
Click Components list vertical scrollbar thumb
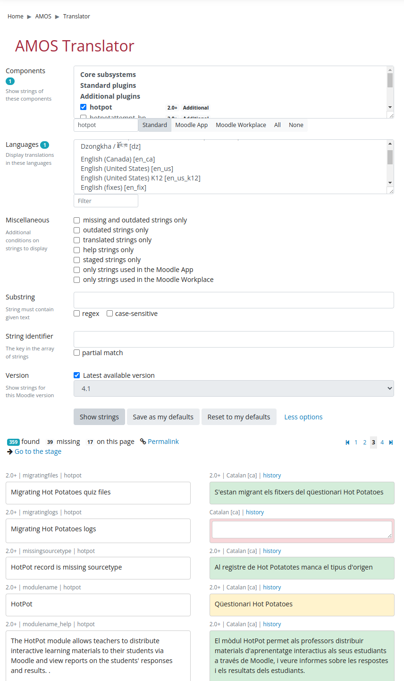coord(390,80)
